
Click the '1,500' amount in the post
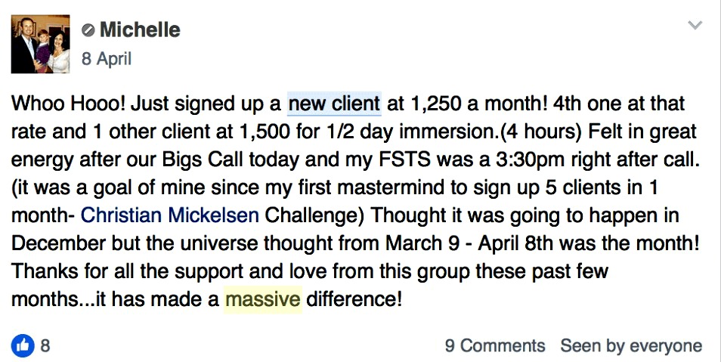pos(263,131)
